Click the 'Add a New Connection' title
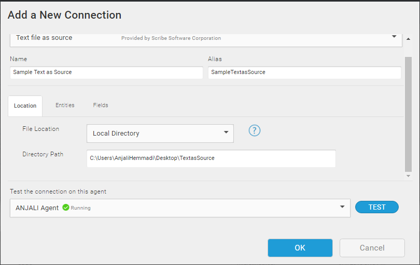 click(x=64, y=15)
